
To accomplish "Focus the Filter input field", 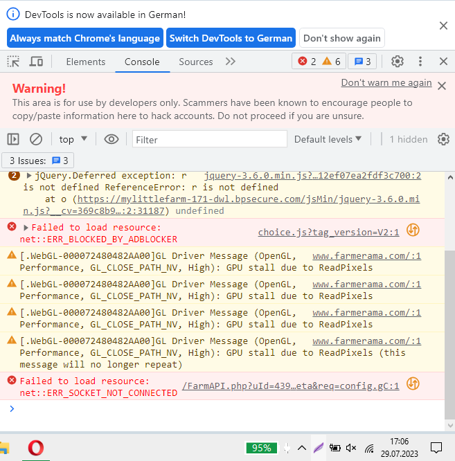I will click(x=210, y=139).
